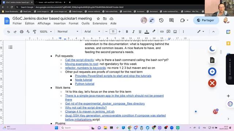Show document outline list icon
234x131 pixels.
(11, 47)
